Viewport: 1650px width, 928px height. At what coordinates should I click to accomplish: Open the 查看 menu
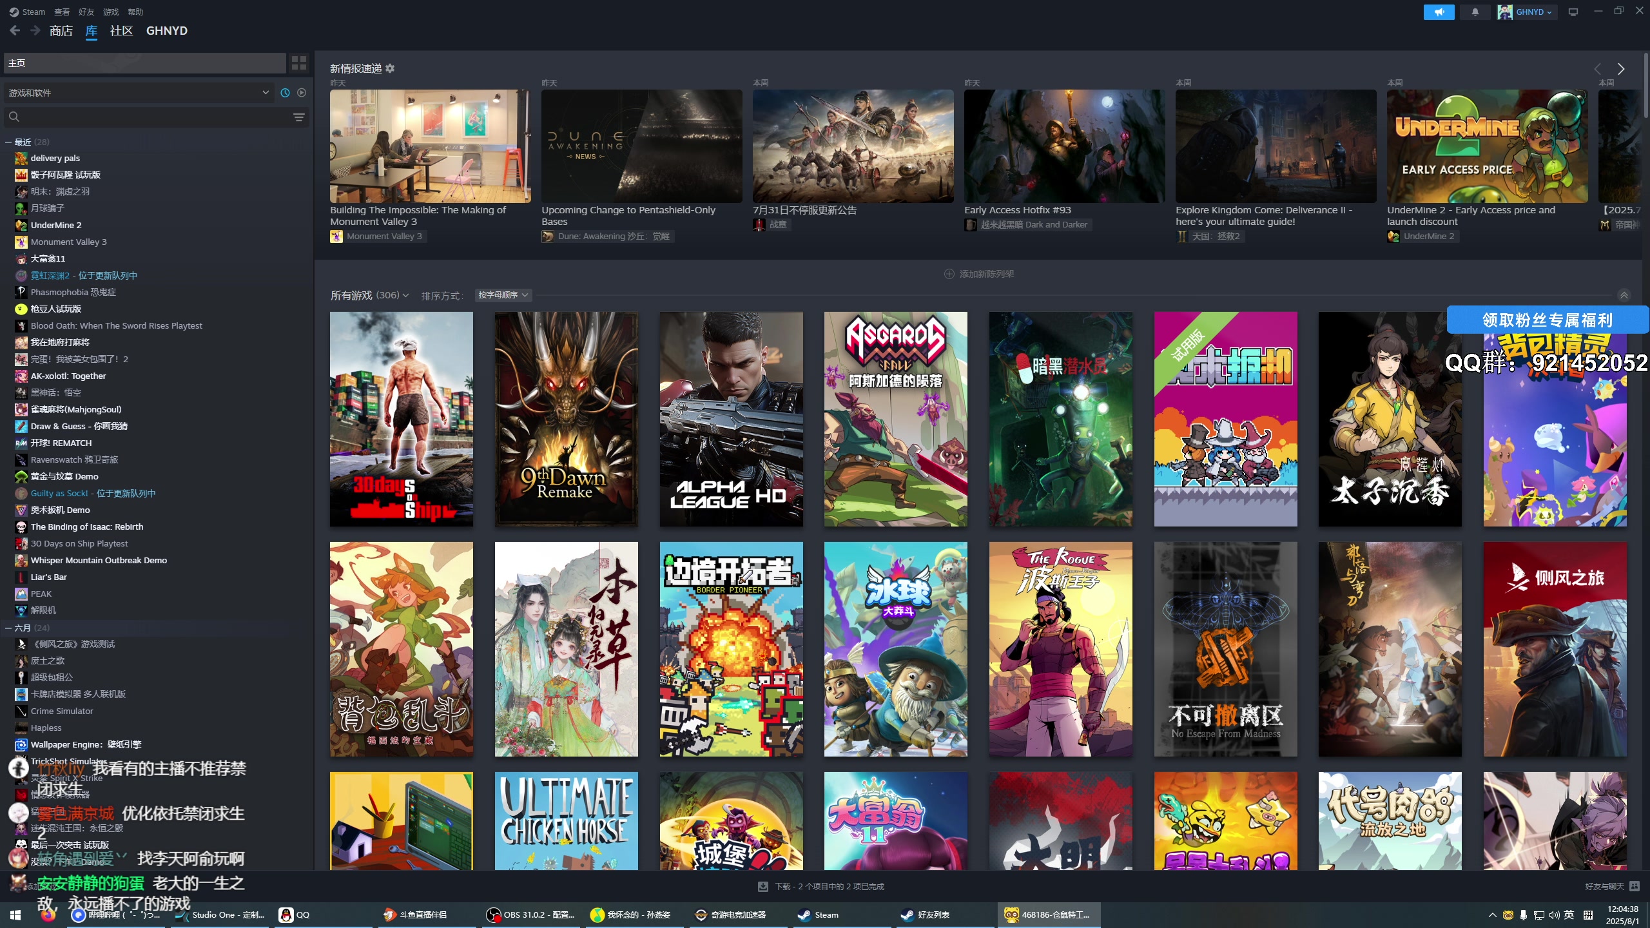pyautogui.click(x=62, y=12)
